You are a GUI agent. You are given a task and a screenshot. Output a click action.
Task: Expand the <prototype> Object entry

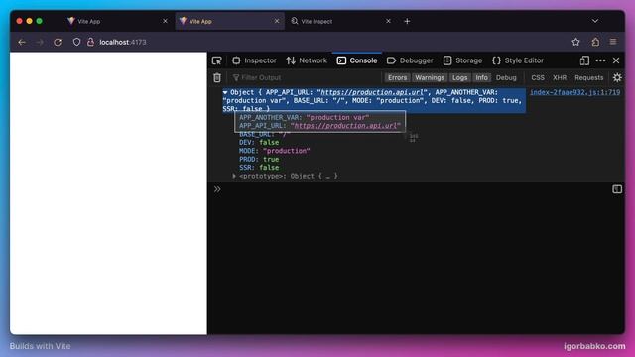[x=234, y=177]
